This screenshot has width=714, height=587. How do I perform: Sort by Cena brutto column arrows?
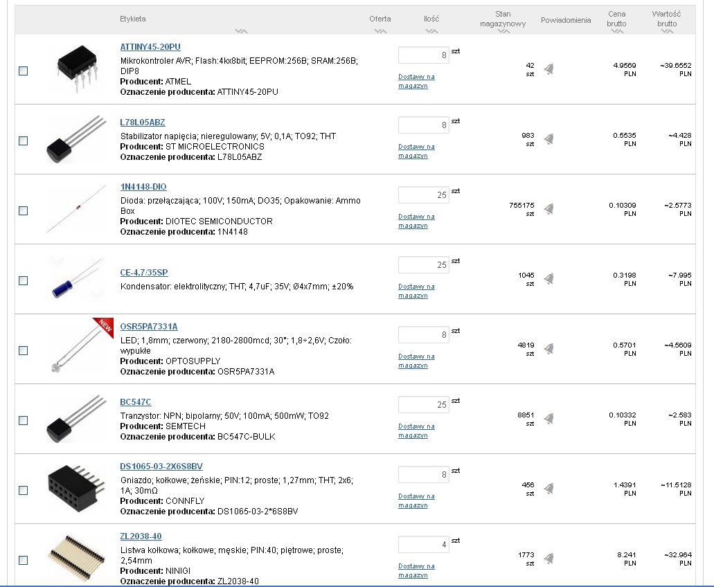pos(616,31)
